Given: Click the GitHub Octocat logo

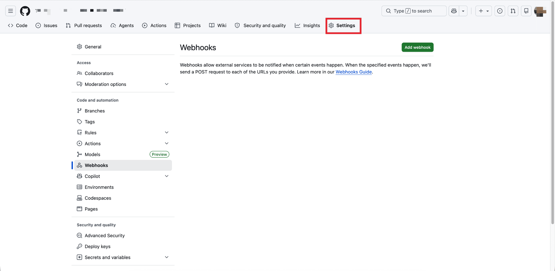Looking at the screenshot, I should tap(25, 11).
